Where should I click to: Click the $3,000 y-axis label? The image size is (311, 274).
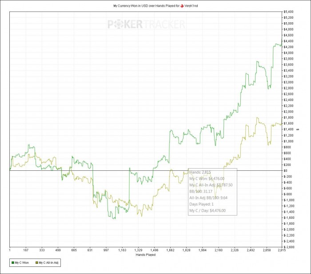tap(289, 82)
